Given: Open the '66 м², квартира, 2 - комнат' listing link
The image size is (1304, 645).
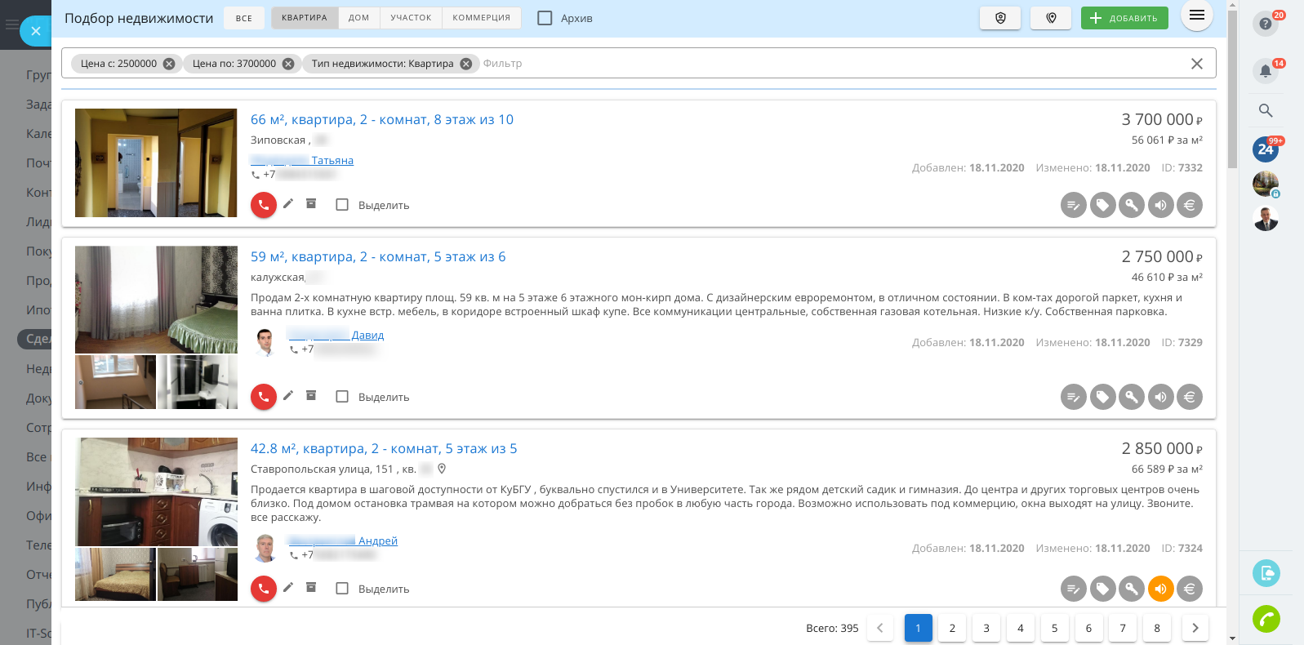Looking at the screenshot, I should (382, 119).
